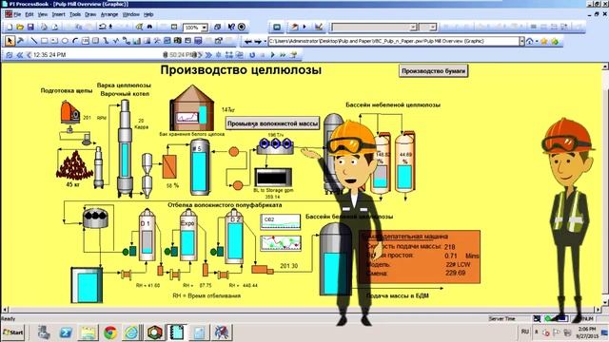609x342 pixels.
Task: Step time range backward double chevron
Action: [x=19, y=55]
